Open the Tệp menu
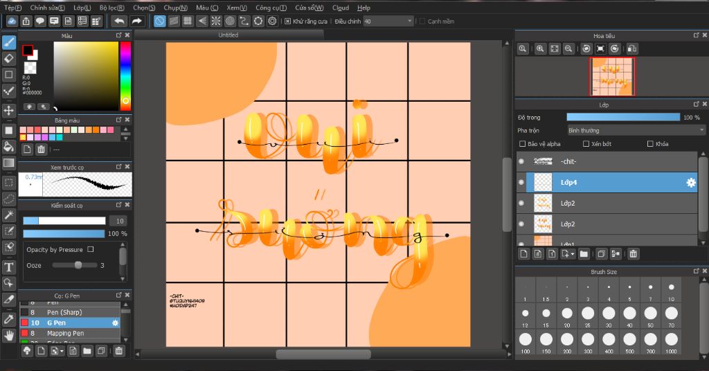Viewport: 709px width, 371px height. [x=12, y=8]
